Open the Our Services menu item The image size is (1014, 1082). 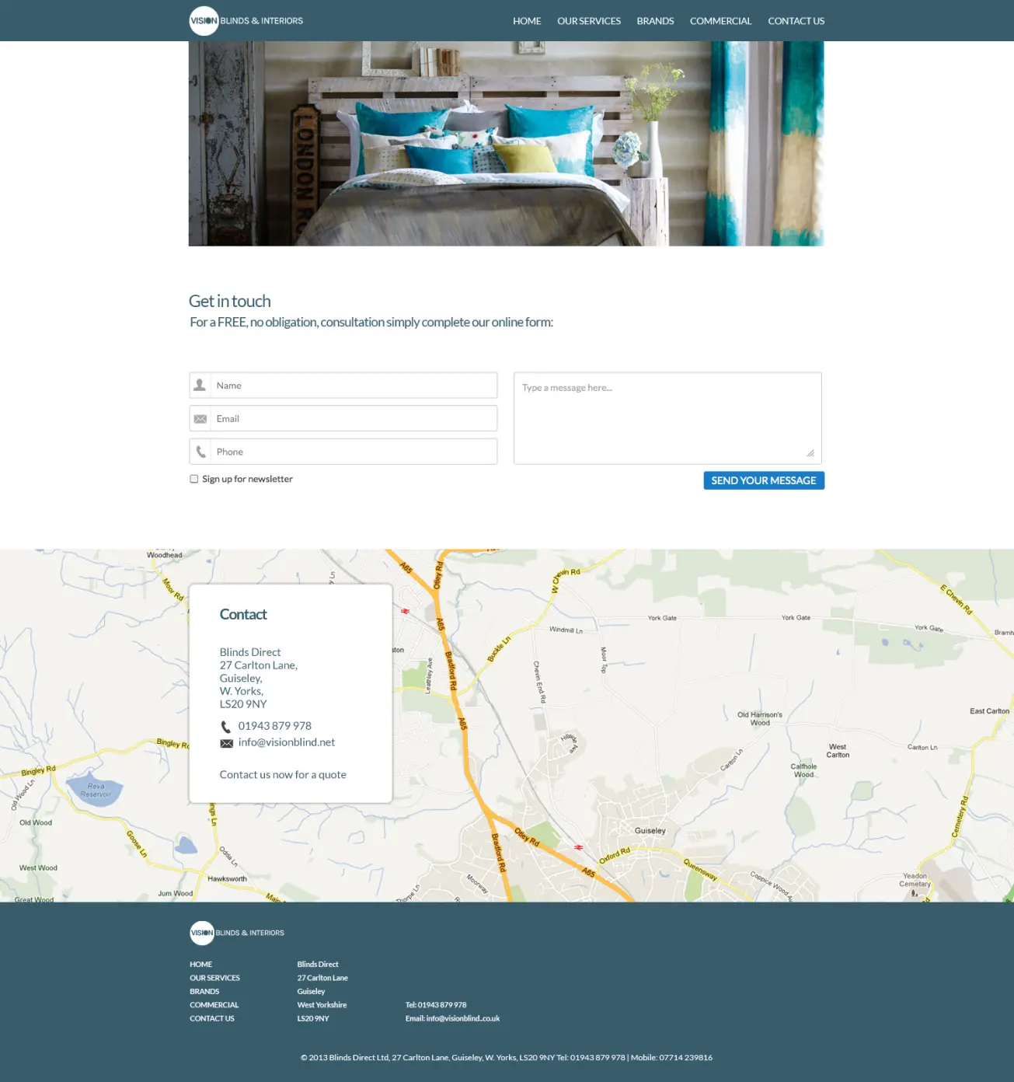click(x=588, y=21)
